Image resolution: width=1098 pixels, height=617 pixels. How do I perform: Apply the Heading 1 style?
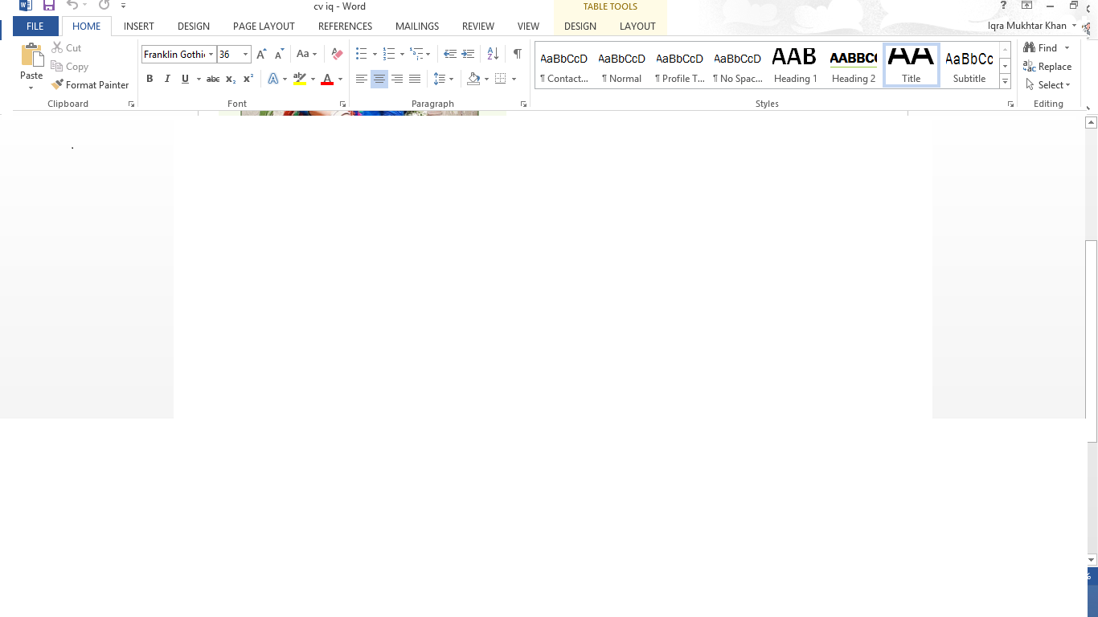tap(795, 66)
